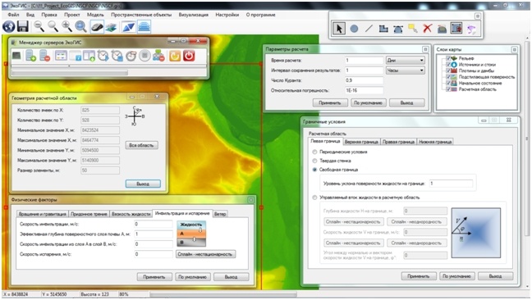
Task: Click the globe icon in main toolbar
Action: 9,26
